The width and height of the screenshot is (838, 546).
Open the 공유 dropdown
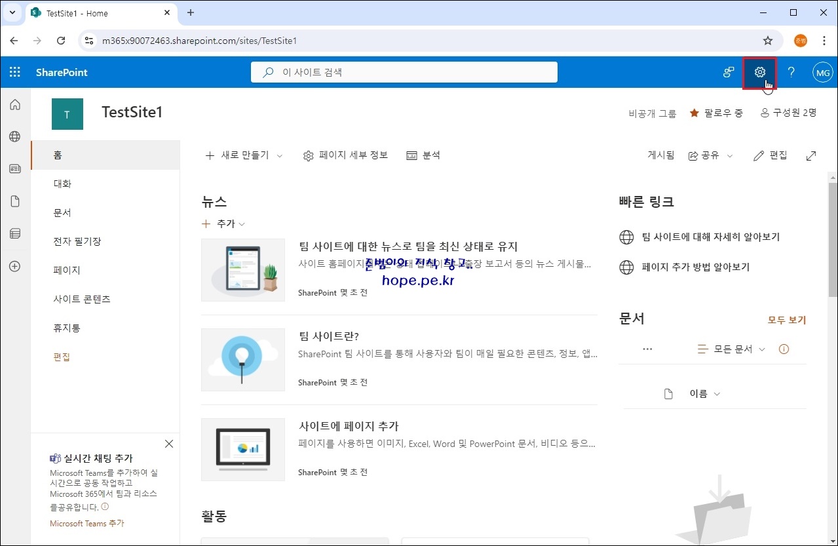click(710, 155)
